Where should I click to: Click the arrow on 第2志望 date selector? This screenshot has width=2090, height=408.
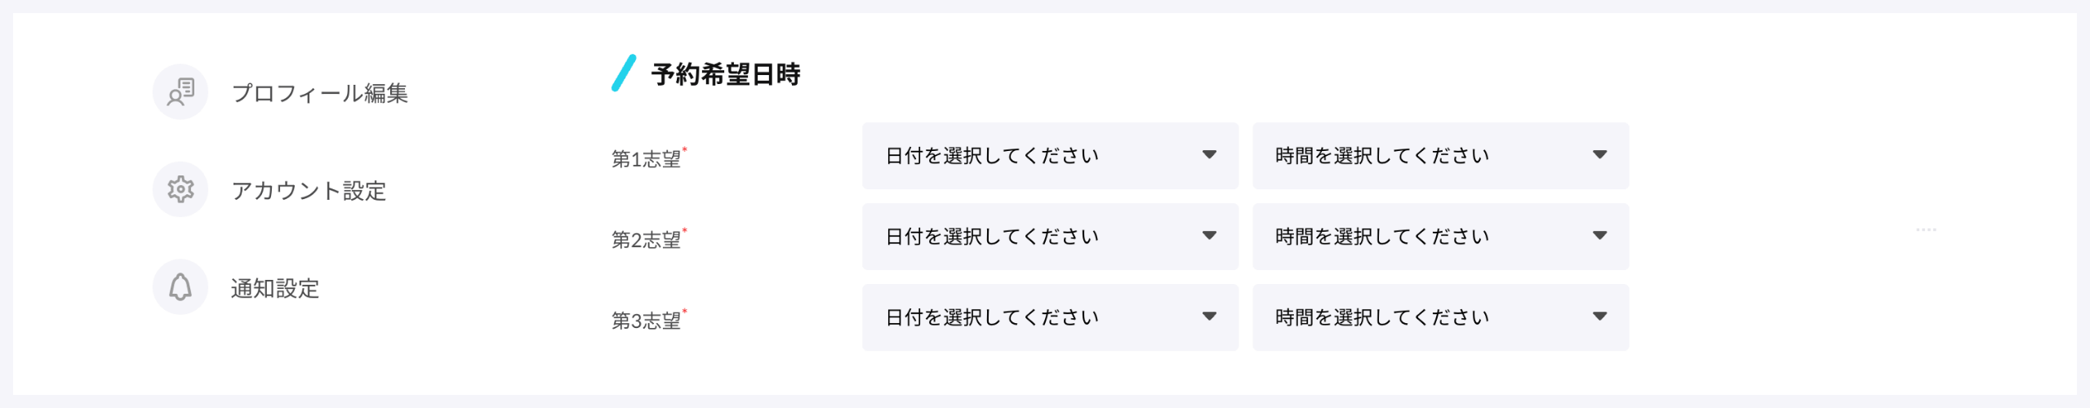[1209, 236]
